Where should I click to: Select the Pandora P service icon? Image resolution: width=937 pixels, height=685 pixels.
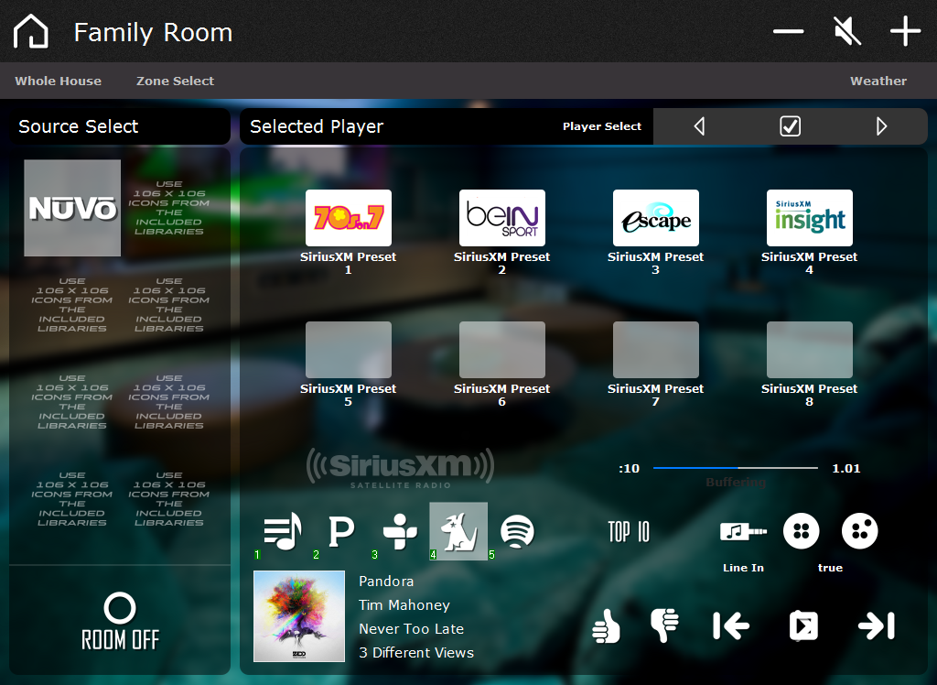point(341,531)
